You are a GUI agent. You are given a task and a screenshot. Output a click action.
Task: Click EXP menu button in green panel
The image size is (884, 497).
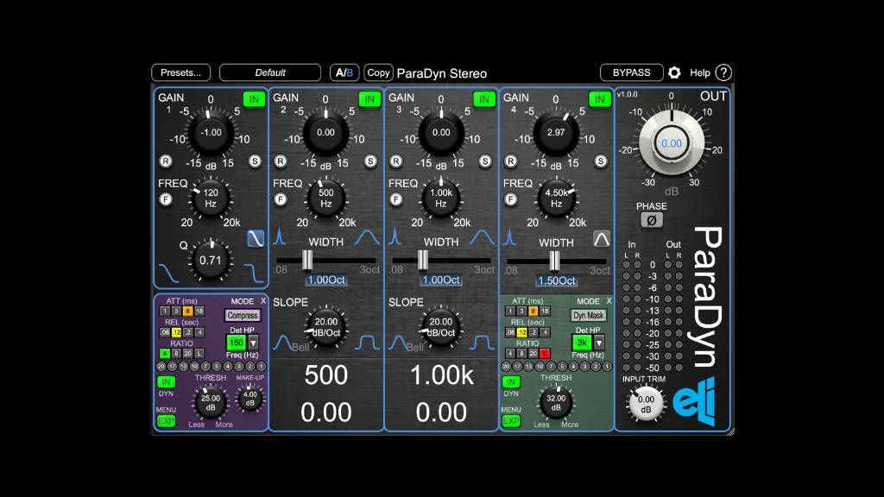511,421
